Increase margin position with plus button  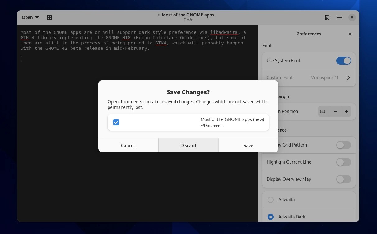[346, 111]
